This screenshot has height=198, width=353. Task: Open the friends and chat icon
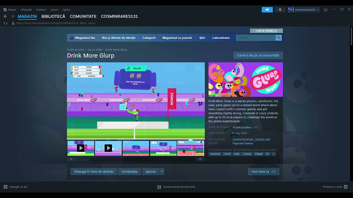click(x=346, y=187)
